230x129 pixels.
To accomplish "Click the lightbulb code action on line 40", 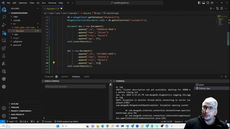I will (54, 63).
